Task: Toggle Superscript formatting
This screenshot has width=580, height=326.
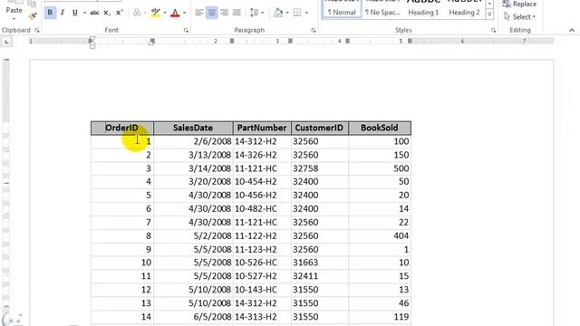Action: point(119,13)
